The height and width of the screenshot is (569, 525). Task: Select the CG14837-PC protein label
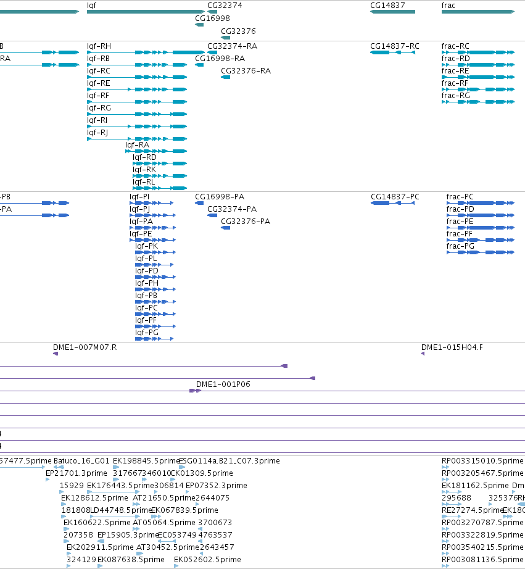tap(395, 197)
